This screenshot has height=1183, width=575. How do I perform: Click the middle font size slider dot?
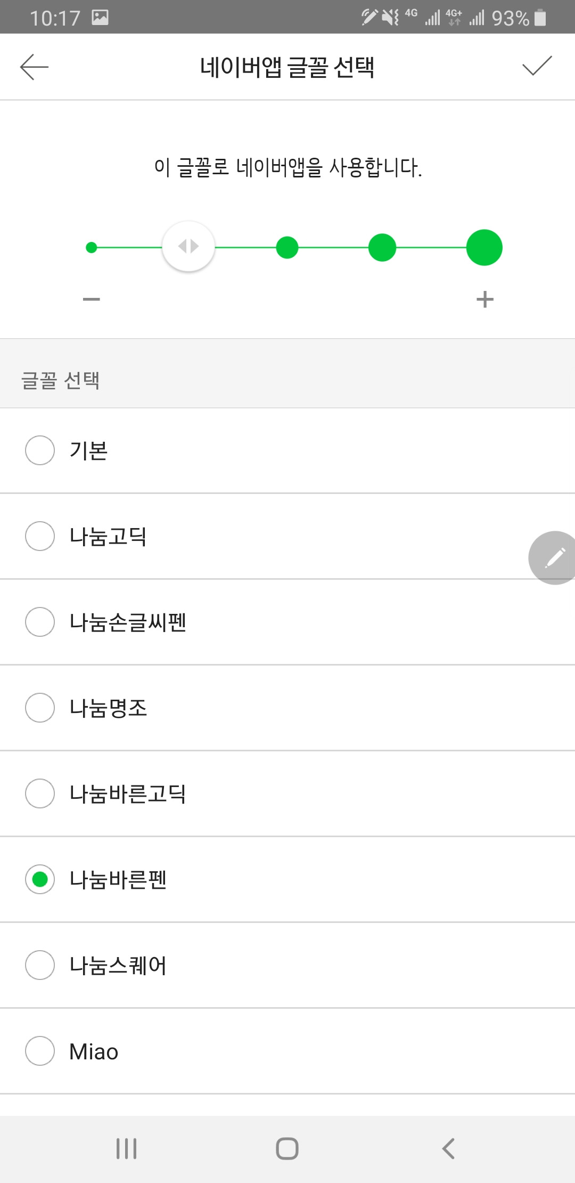(x=287, y=247)
